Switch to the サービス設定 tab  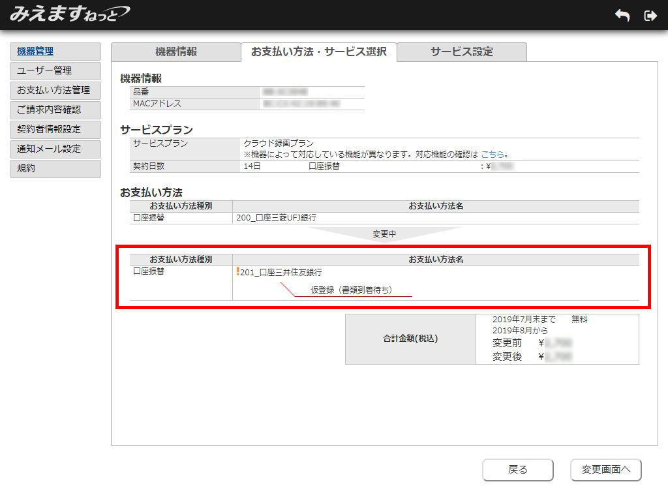pos(461,52)
